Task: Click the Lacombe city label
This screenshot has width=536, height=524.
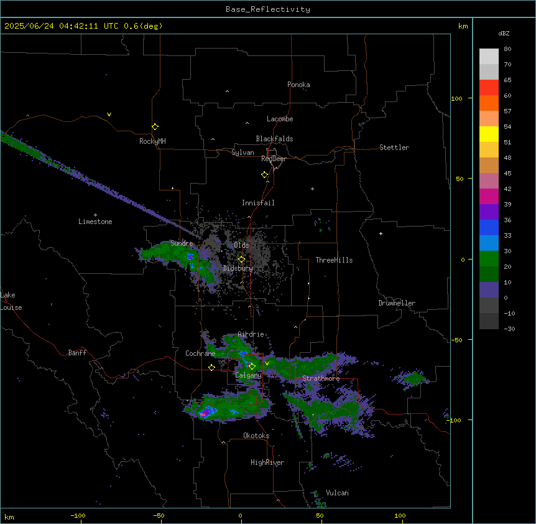Action: (280, 119)
